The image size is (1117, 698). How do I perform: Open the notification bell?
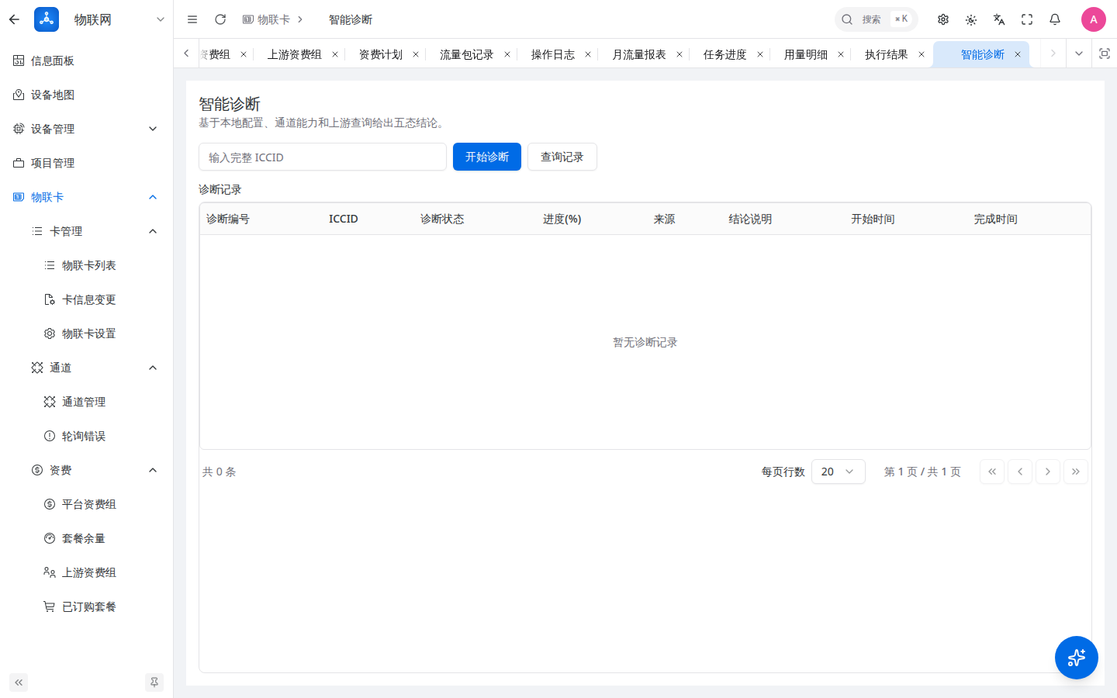coord(1055,19)
